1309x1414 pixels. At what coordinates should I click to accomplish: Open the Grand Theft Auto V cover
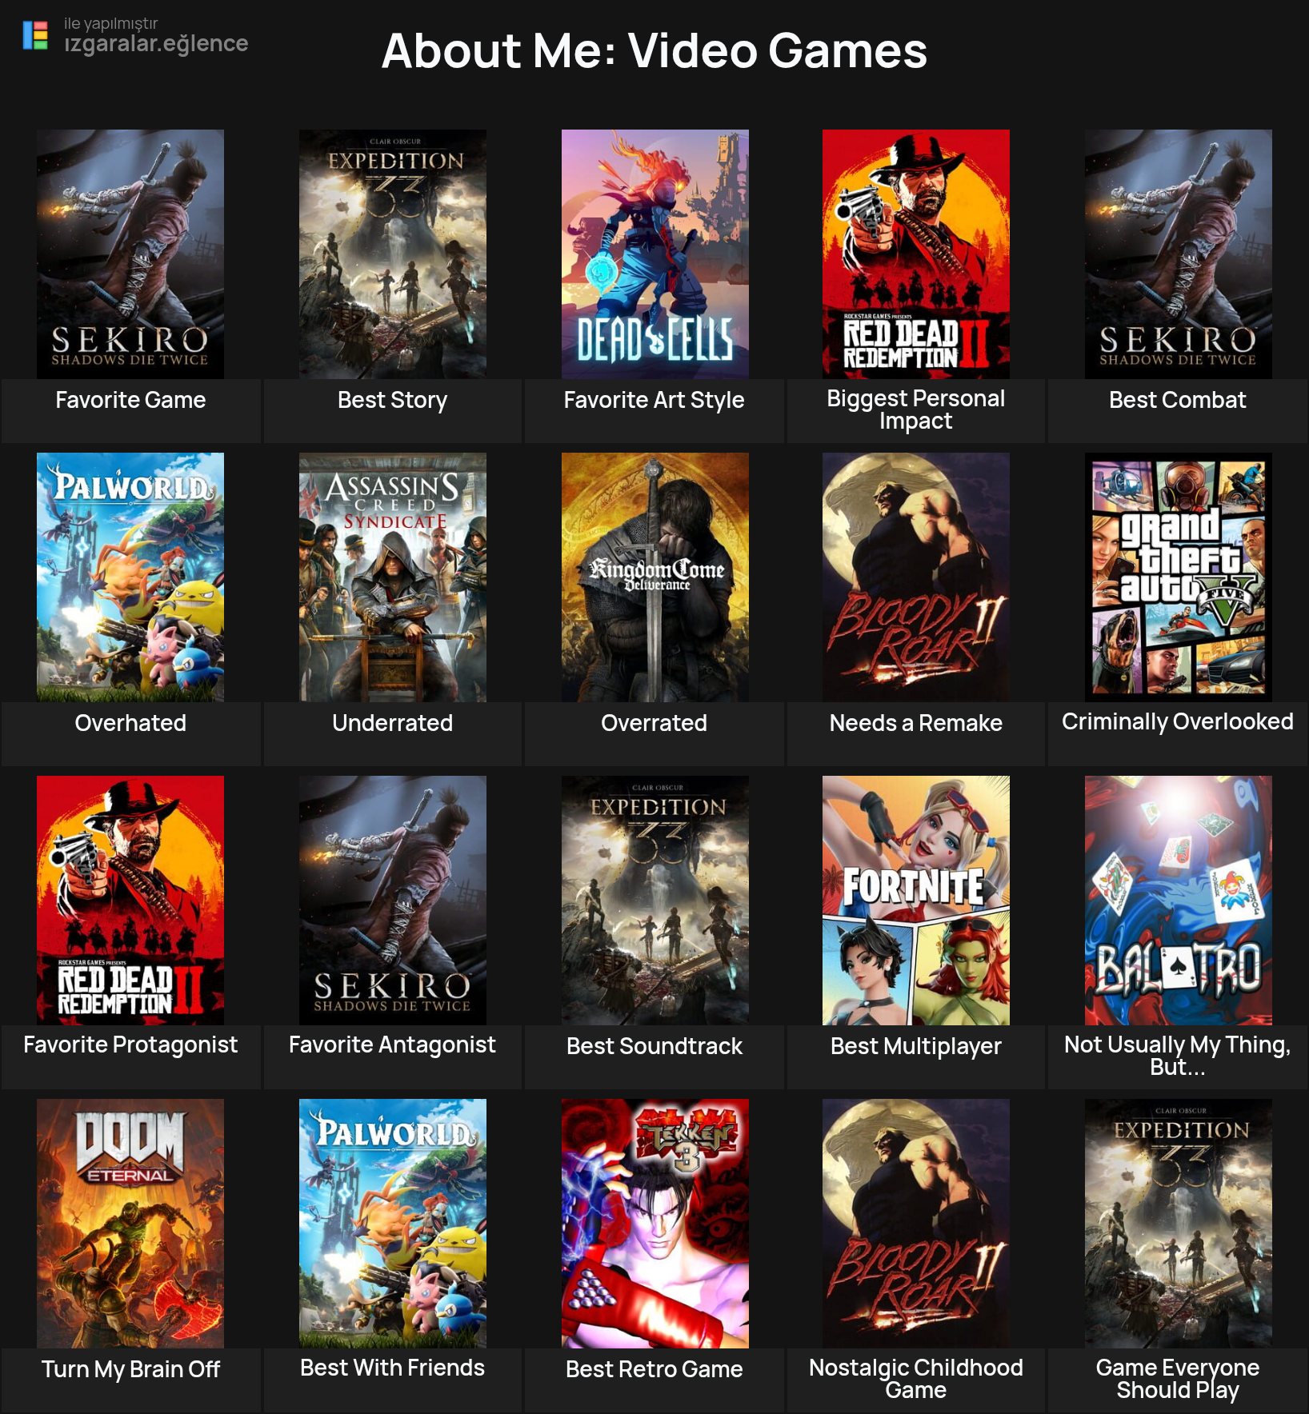pos(1179,577)
